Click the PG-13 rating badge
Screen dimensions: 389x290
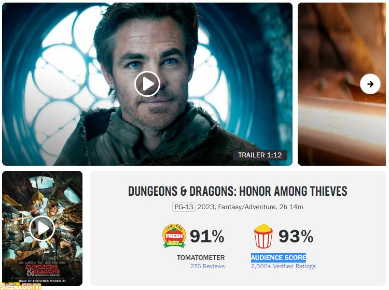[184, 207]
